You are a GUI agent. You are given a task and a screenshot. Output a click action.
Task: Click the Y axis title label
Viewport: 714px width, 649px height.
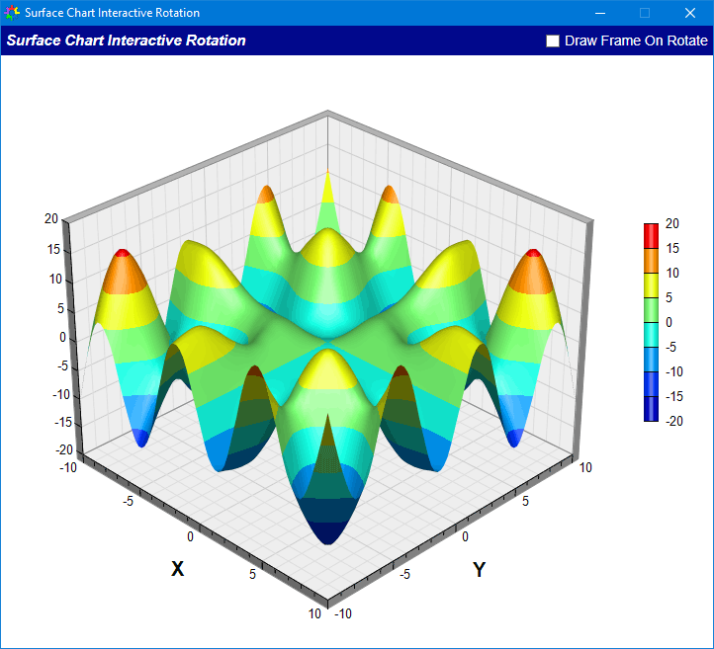click(x=479, y=569)
